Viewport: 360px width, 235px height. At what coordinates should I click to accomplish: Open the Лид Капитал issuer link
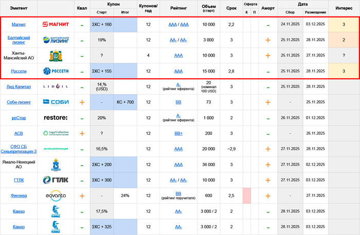(19, 87)
